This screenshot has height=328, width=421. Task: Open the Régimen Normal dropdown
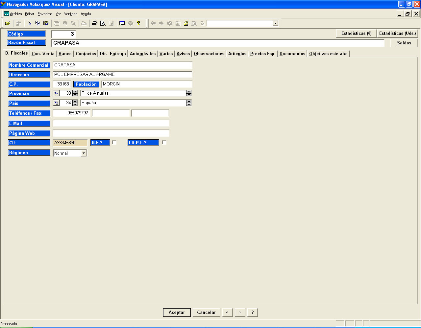[x=84, y=153]
